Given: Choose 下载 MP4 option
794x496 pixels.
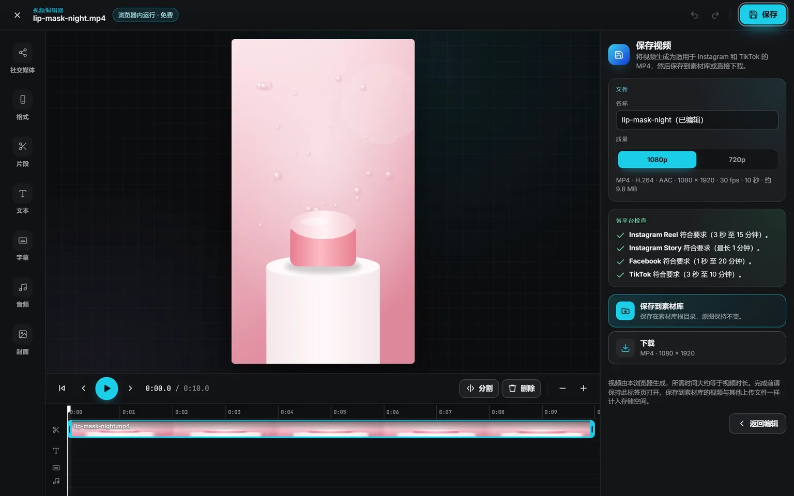Looking at the screenshot, I should point(697,348).
